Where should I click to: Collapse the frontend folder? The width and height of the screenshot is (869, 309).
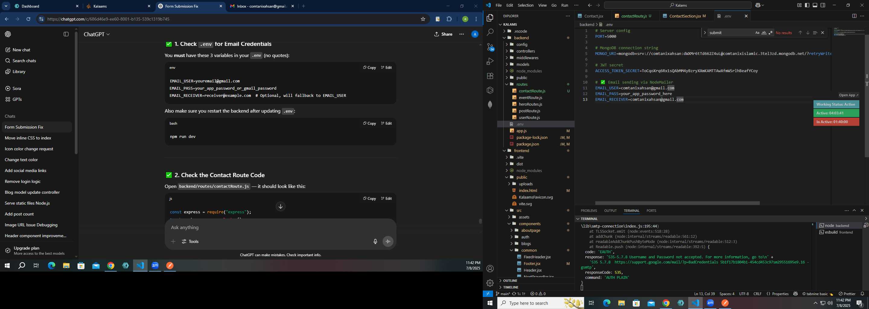pyautogui.click(x=504, y=151)
